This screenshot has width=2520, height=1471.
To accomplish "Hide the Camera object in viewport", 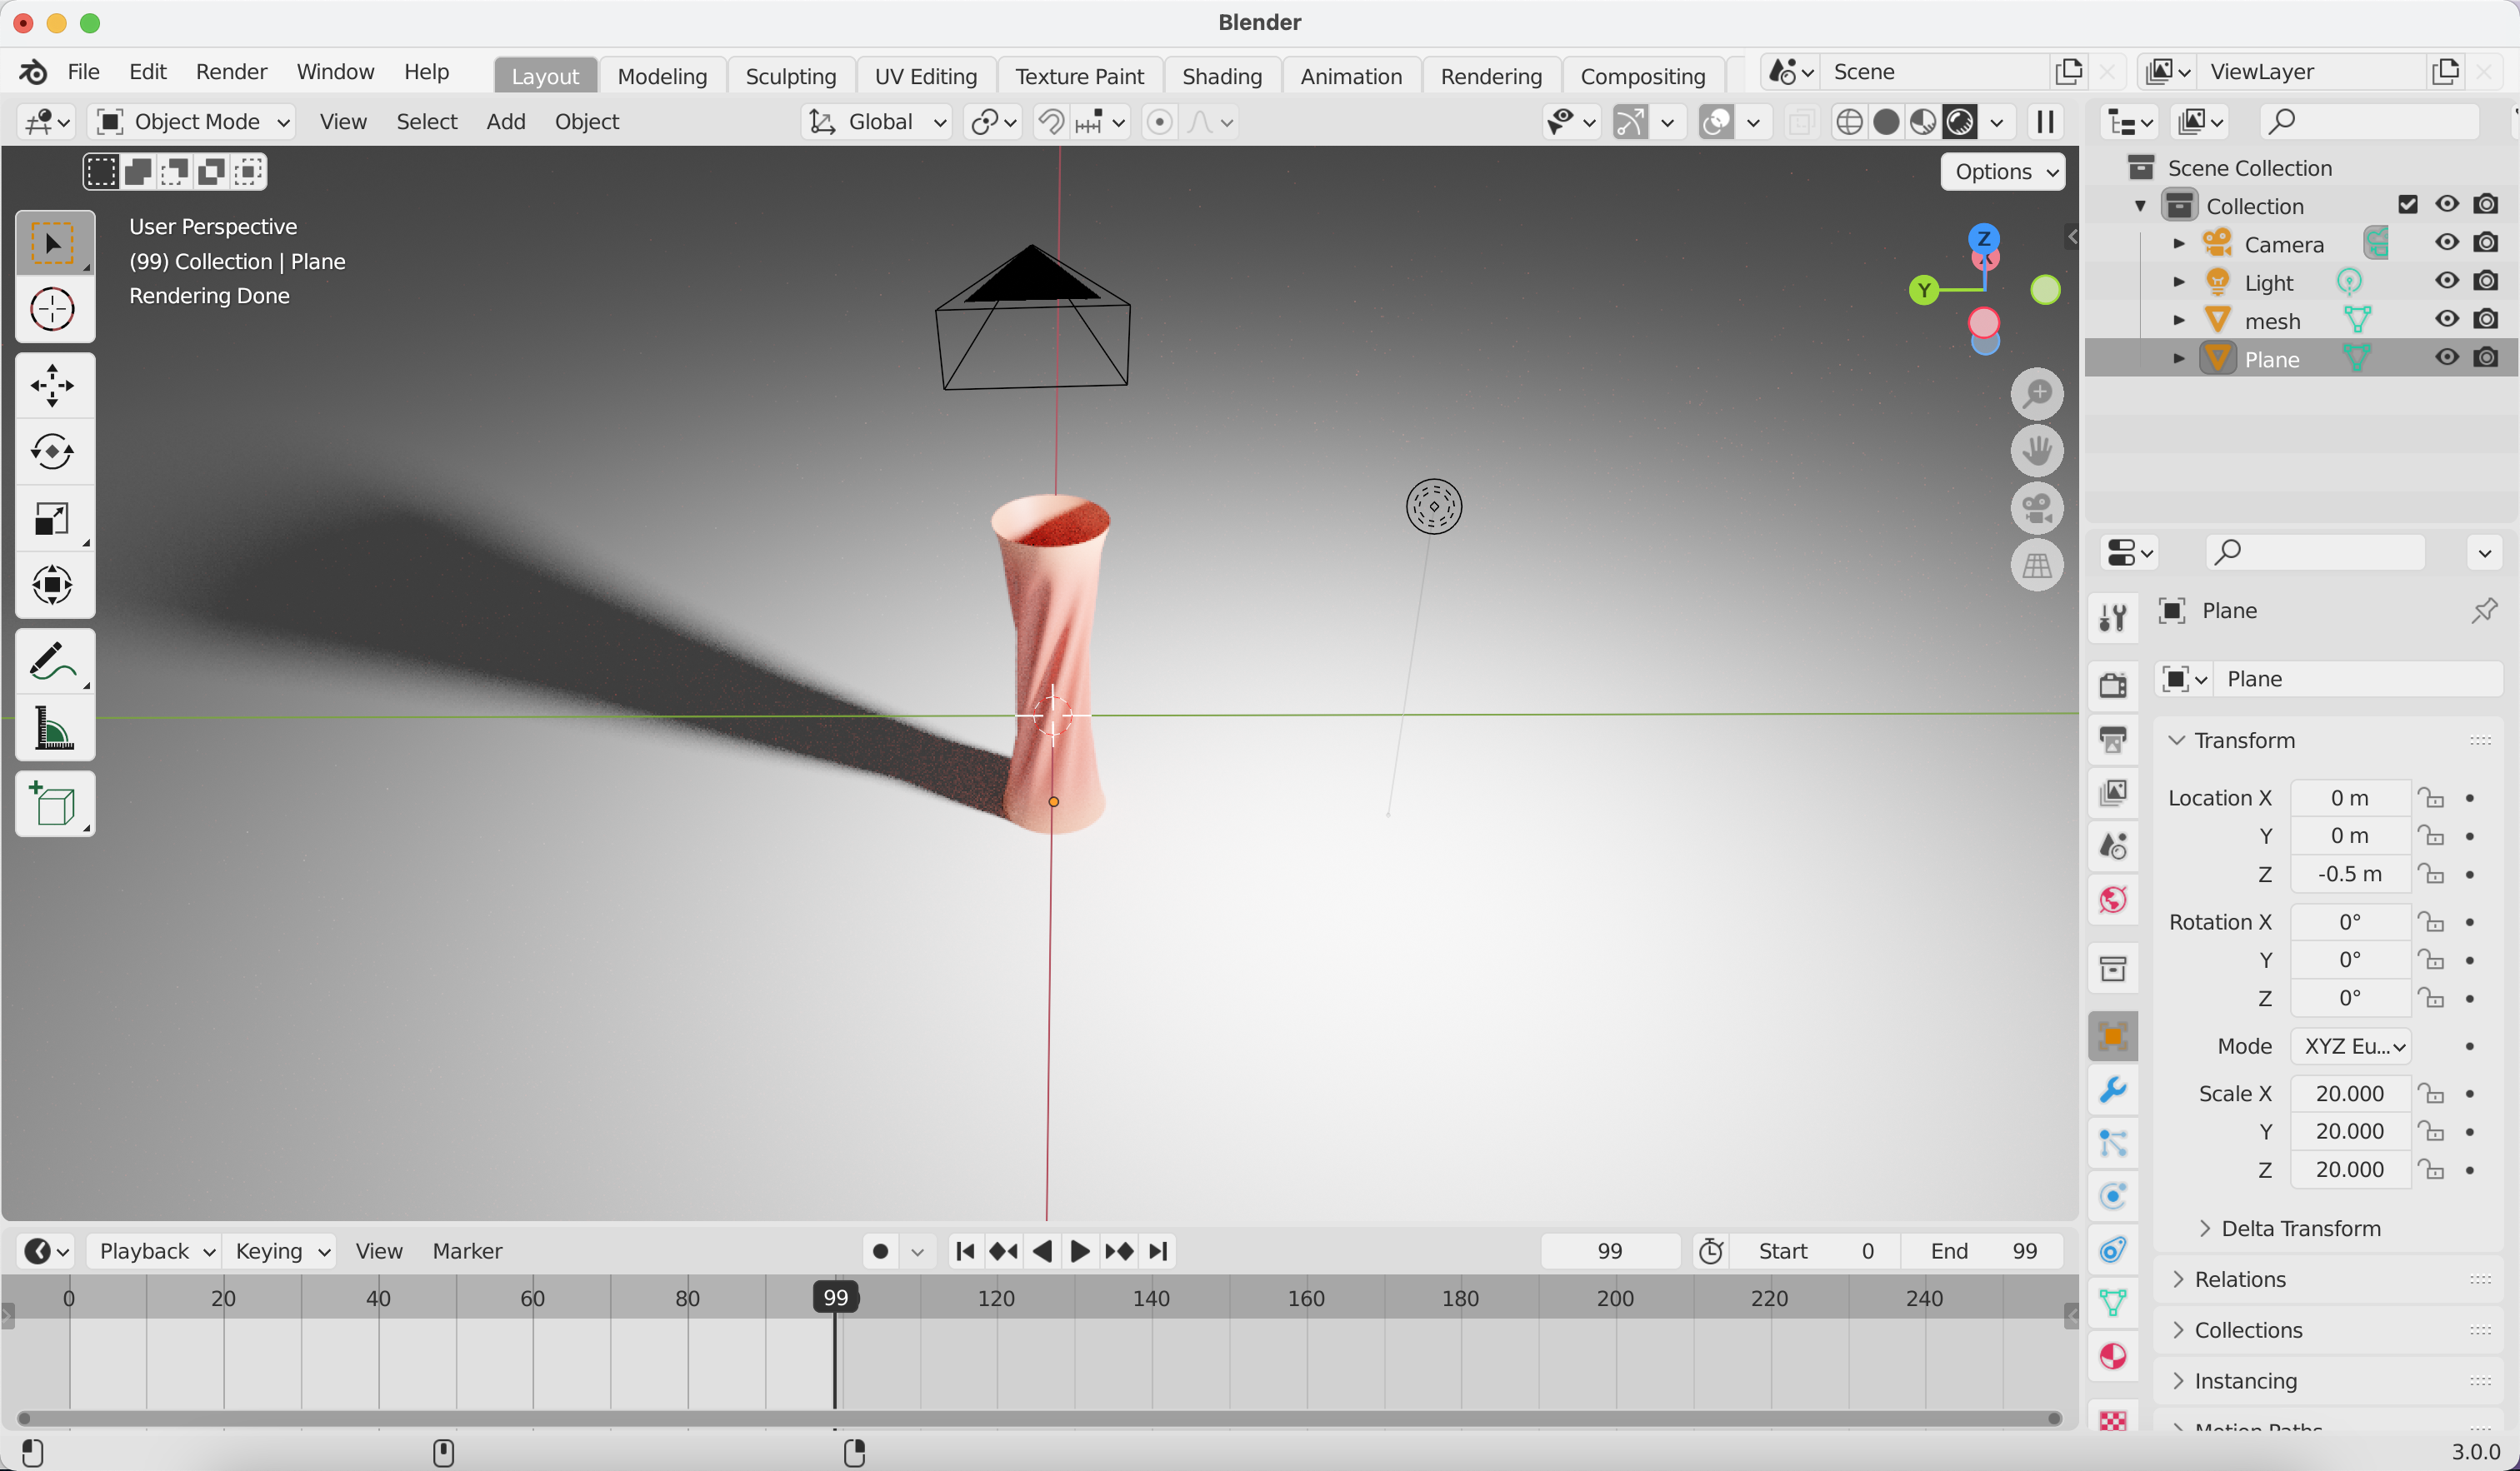I will click(x=2447, y=243).
